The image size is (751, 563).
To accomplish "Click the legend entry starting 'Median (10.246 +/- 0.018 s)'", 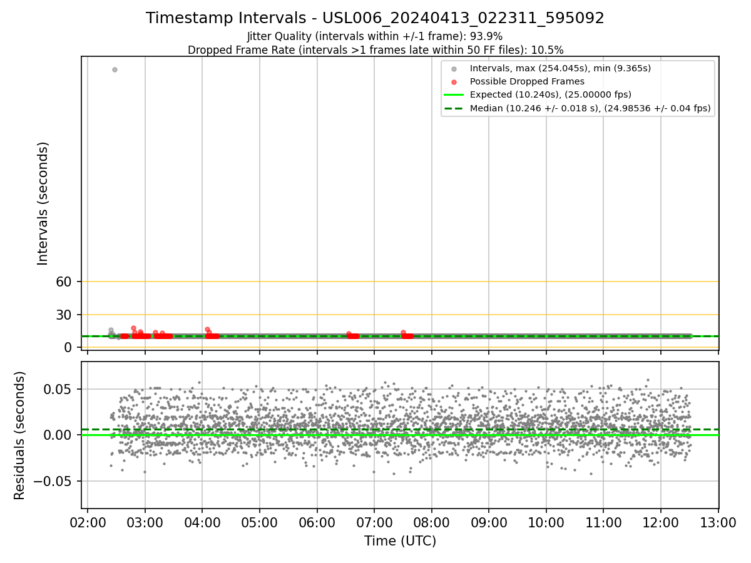I will (x=590, y=108).
